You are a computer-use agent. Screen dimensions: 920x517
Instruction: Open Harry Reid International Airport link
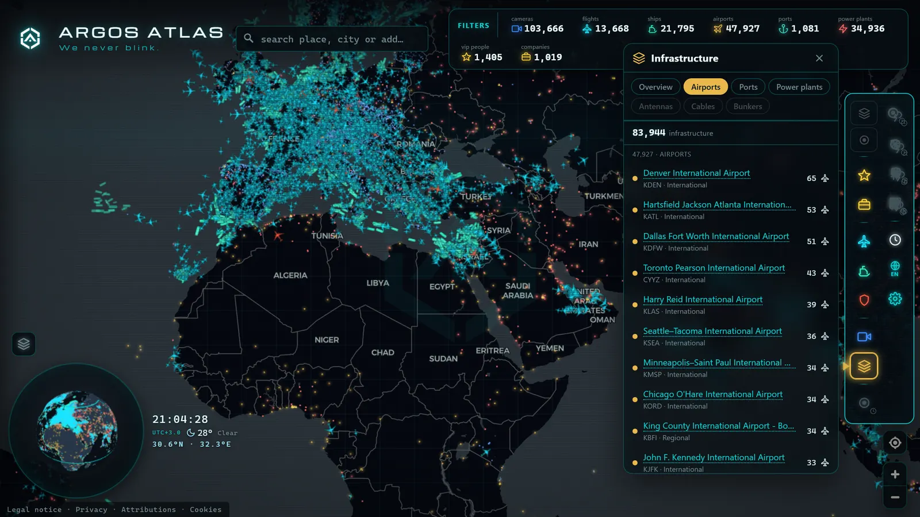[703, 299]
